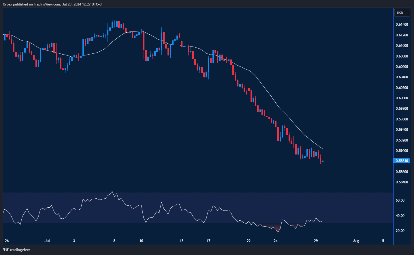The height and width of the screenshot is (255, 414).
Task: Select the Jul label on time axis
Action: click(47, 241)
